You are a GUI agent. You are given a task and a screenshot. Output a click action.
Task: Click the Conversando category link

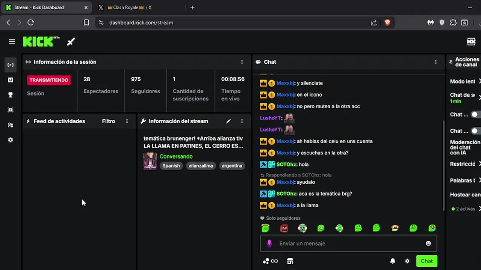[x=176, y=156]
